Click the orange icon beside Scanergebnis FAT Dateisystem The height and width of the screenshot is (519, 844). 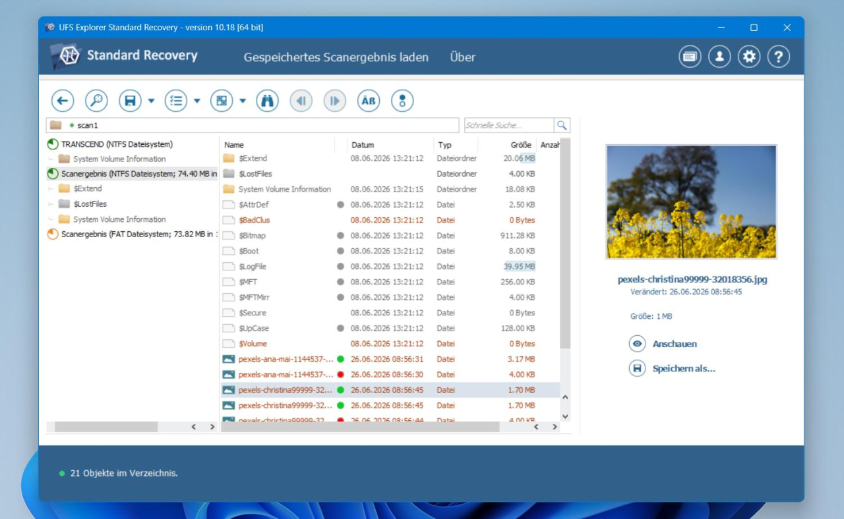point(53,234)
